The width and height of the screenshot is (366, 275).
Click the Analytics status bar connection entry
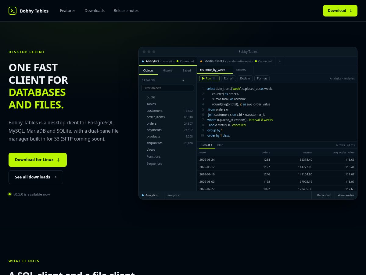coord(152,195)
